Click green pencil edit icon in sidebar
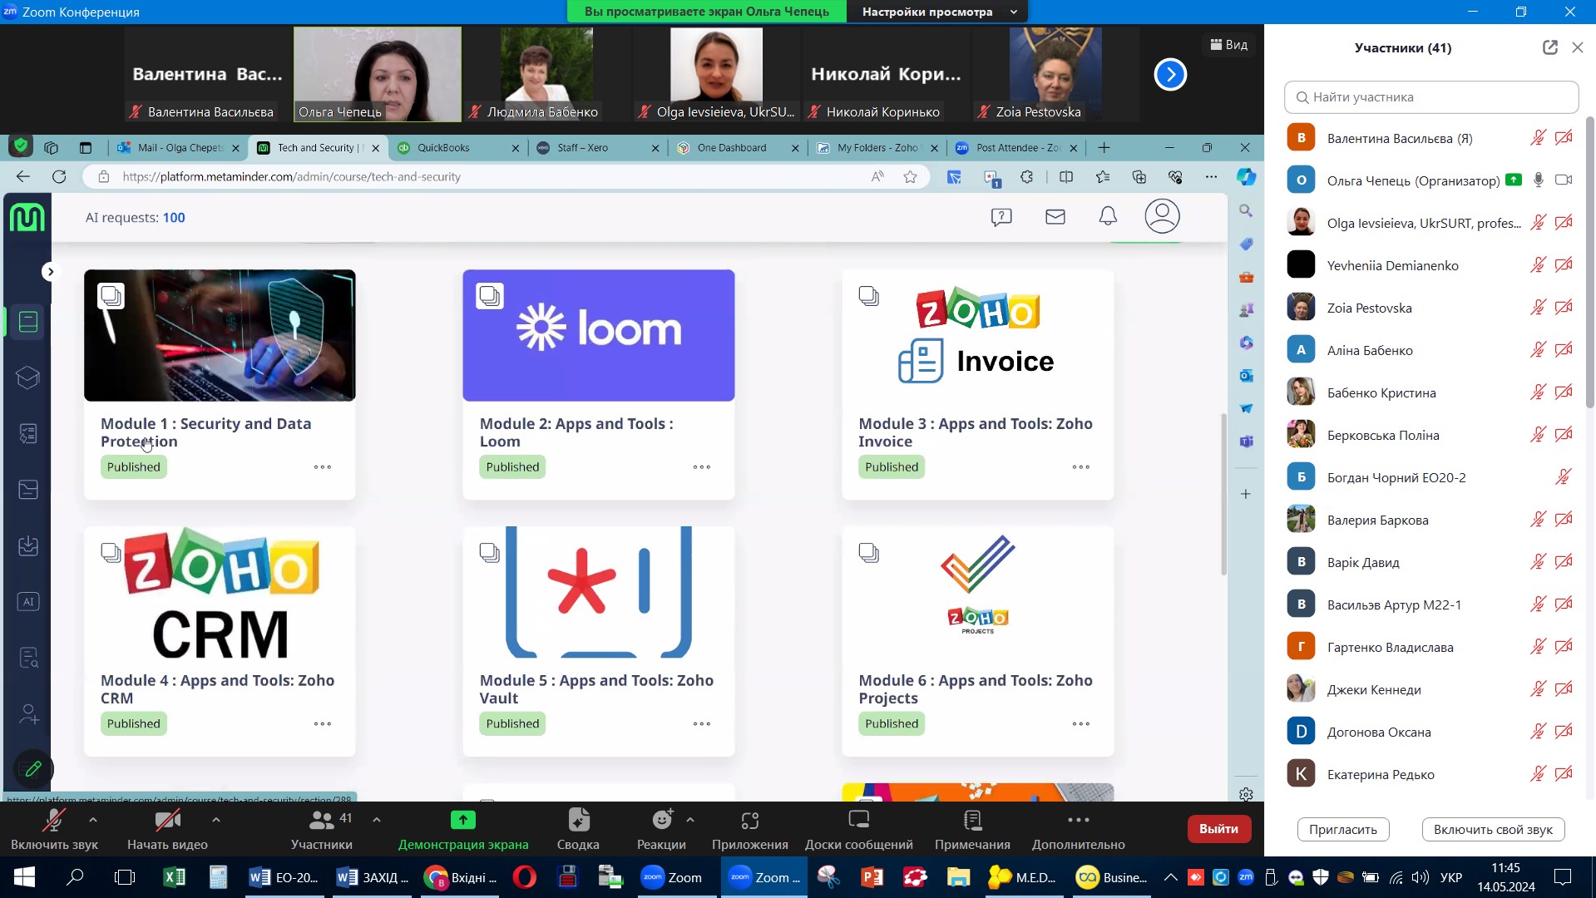Viewport: 1596px width, 898px height. coord(33,769)
